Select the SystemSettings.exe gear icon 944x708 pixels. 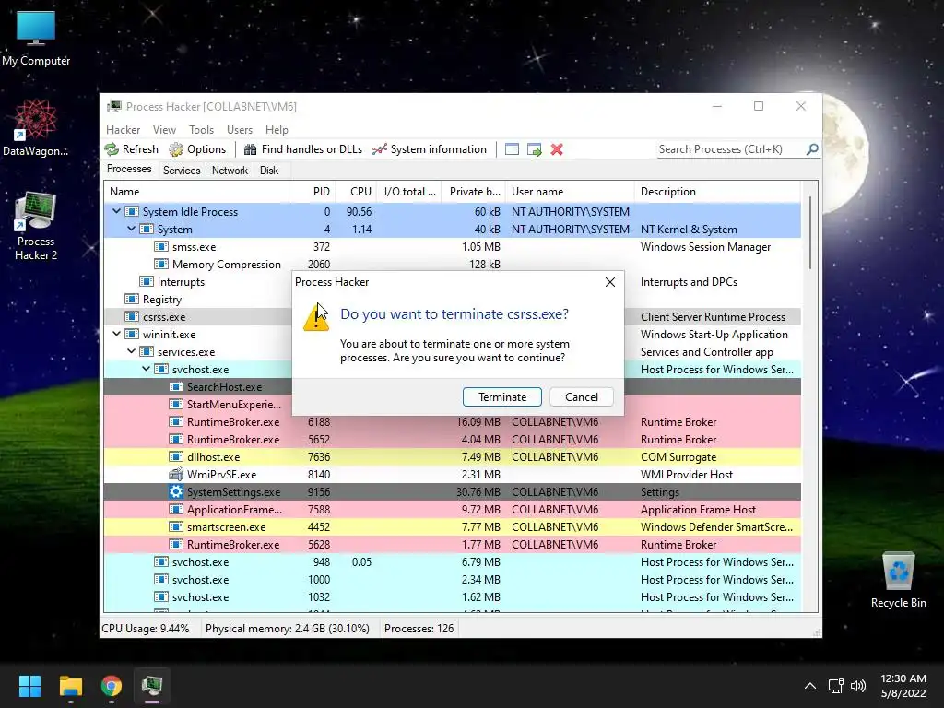176,492
